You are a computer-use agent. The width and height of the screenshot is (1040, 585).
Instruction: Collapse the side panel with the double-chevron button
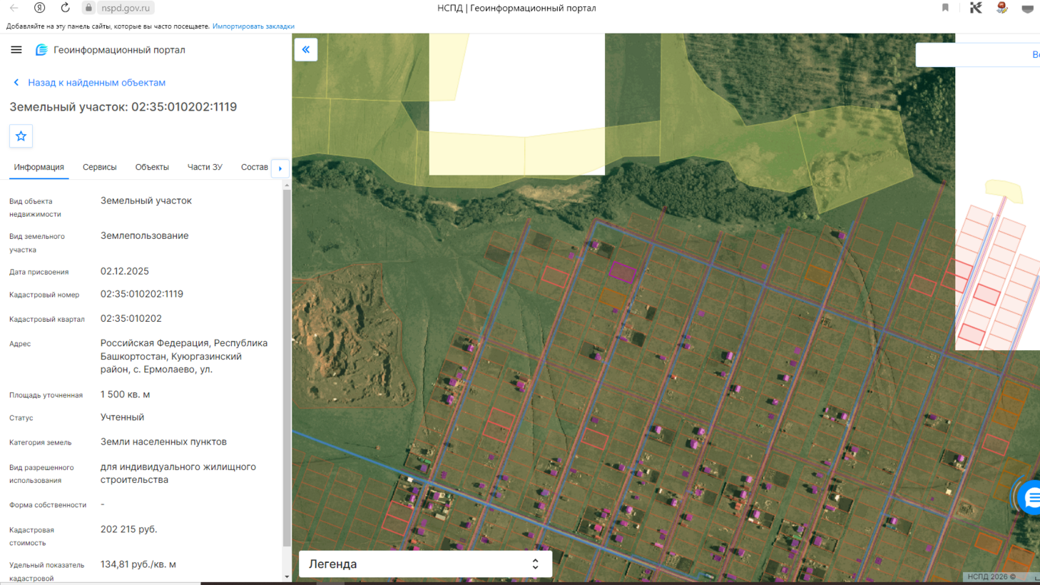(306, 50)
